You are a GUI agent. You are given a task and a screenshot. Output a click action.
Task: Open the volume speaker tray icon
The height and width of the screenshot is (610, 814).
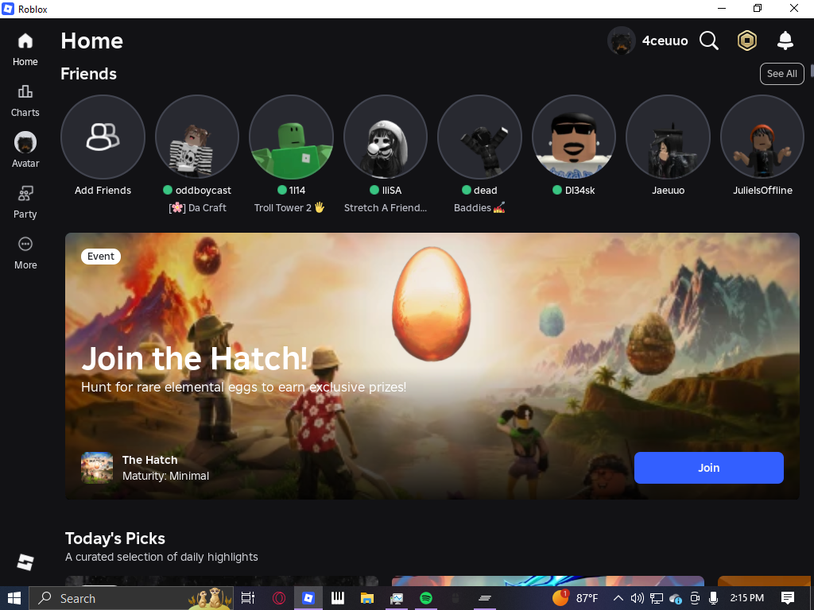[637, 598]
